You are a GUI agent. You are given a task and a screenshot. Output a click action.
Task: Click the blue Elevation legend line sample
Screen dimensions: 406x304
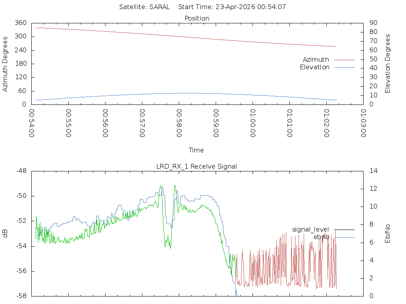pos(344,67)
